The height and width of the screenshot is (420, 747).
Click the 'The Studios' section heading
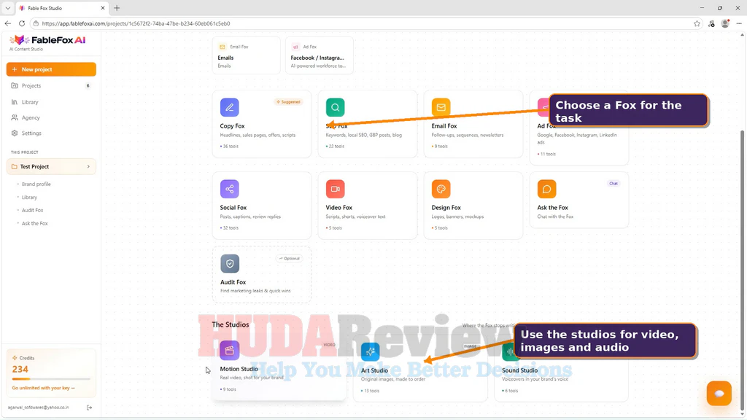tap(230, 324)
